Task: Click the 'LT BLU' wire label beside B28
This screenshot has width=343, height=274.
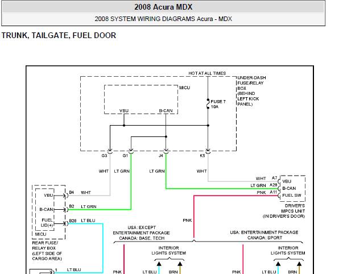Action: 88,221
